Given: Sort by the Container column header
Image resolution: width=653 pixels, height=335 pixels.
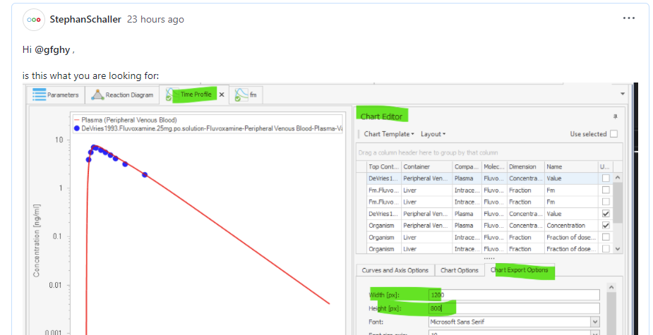Looking at the screenshot, I should tap(427, 166).
